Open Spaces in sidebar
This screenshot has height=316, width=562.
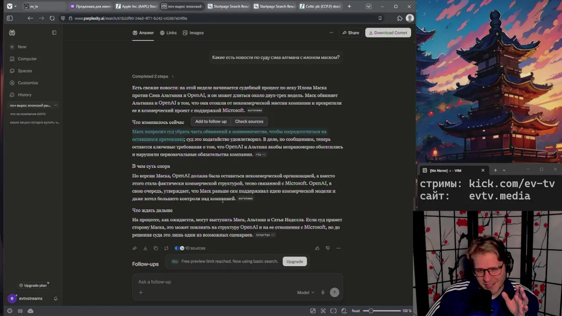coord(21,71)
